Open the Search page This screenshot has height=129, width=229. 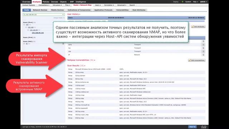tap(132, 5)
